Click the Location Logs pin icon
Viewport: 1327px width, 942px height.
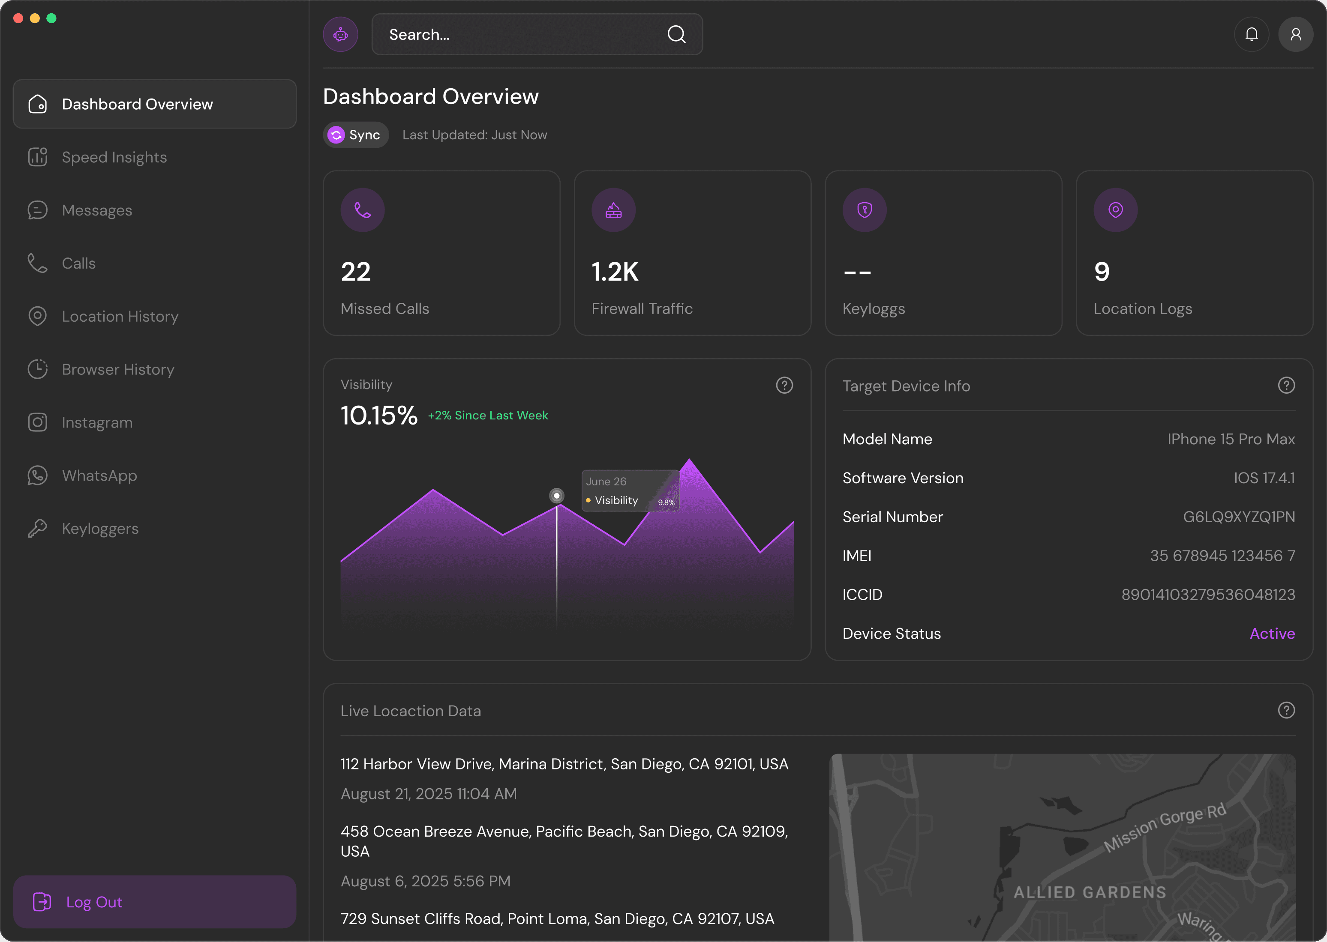(x=1115, y=210)
